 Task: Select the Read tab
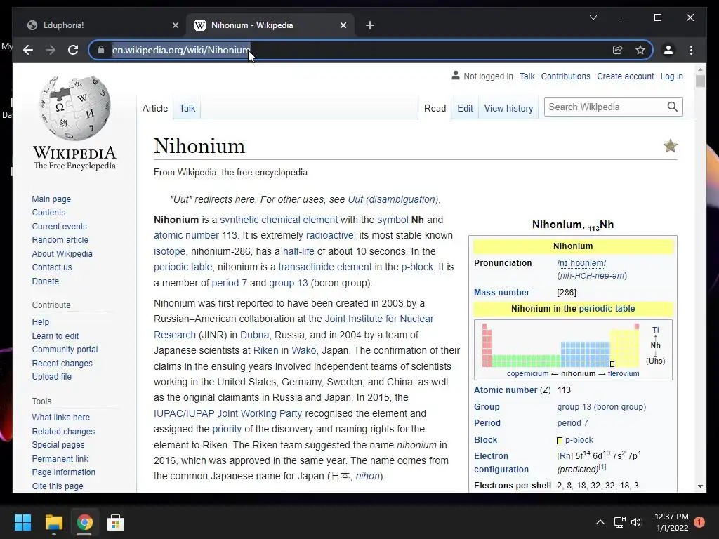(x=435, y=109)
